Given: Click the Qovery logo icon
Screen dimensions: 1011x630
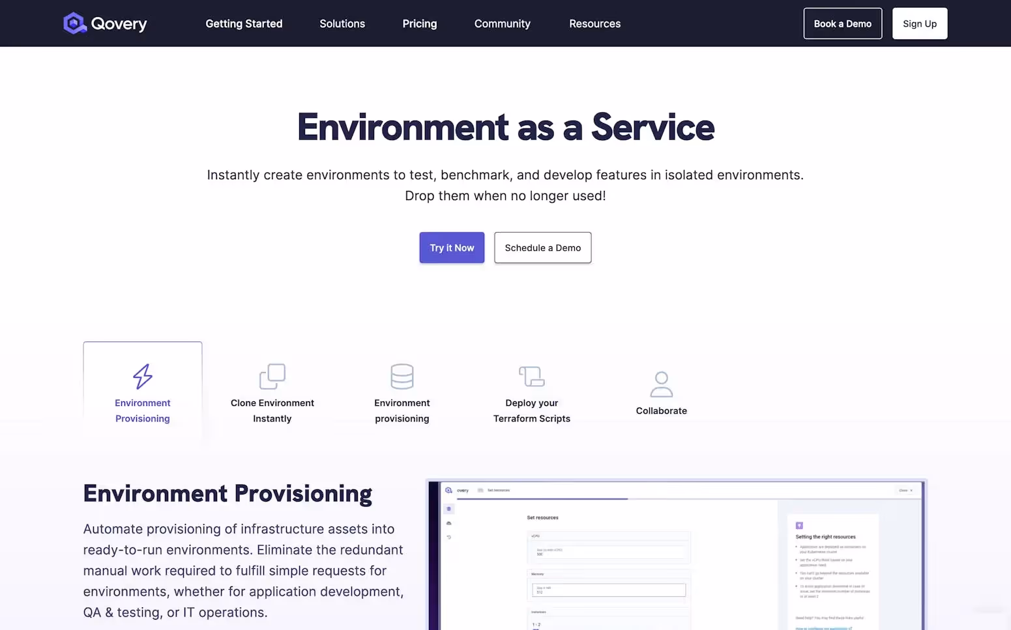Looking at the screenshot, I should click(x=74, y=23).
